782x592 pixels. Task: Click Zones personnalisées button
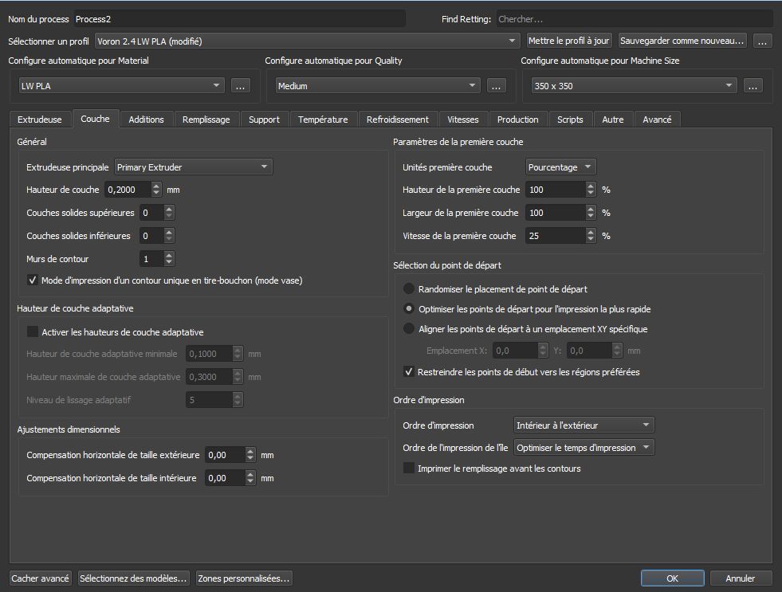[244, 578]
